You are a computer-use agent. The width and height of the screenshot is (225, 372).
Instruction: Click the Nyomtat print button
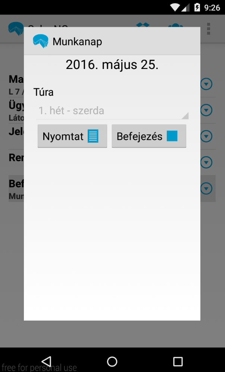click(72, 136)
